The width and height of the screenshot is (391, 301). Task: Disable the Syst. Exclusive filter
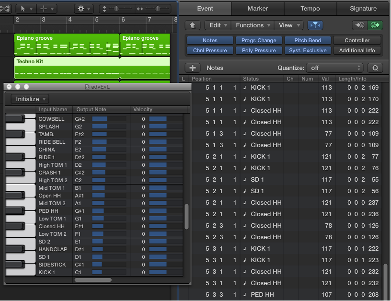308,50
